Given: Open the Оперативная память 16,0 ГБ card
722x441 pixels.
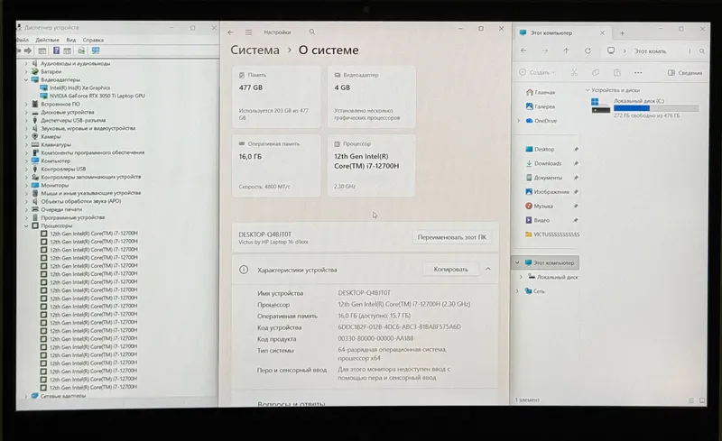Looking at the screenshot, I should click(x=276, y=165).
